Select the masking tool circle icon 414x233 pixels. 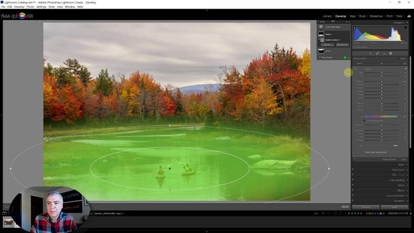click(x=391, y=53)
